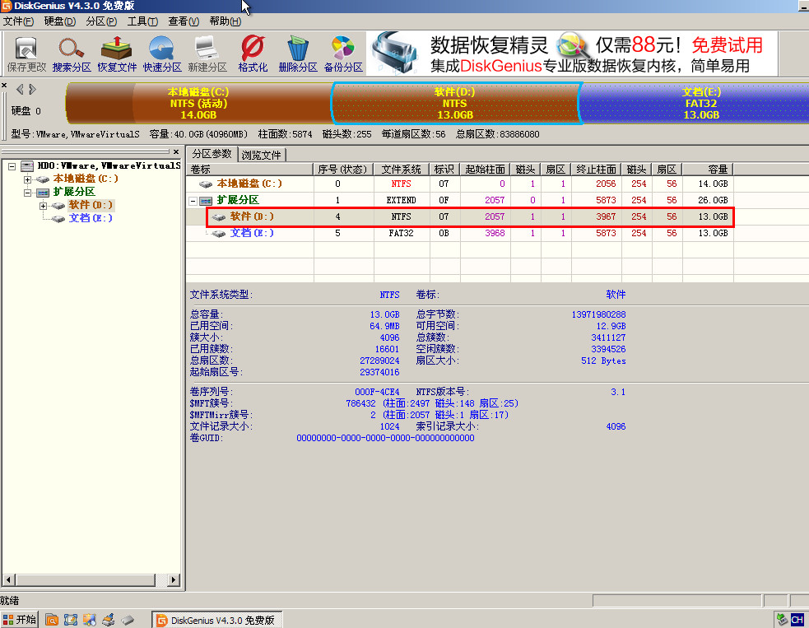Click the 序号(状态) column header
This screenshot has height=628, width=809.
344,170
